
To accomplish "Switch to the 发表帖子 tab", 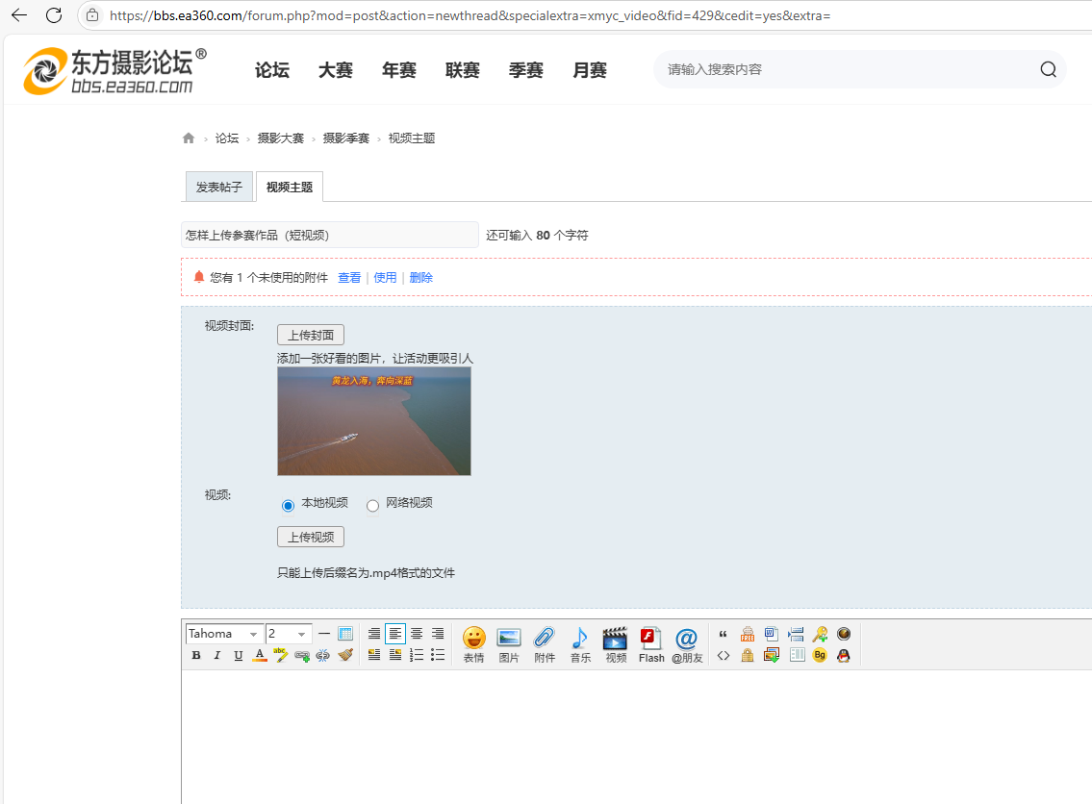I will 218,187.
